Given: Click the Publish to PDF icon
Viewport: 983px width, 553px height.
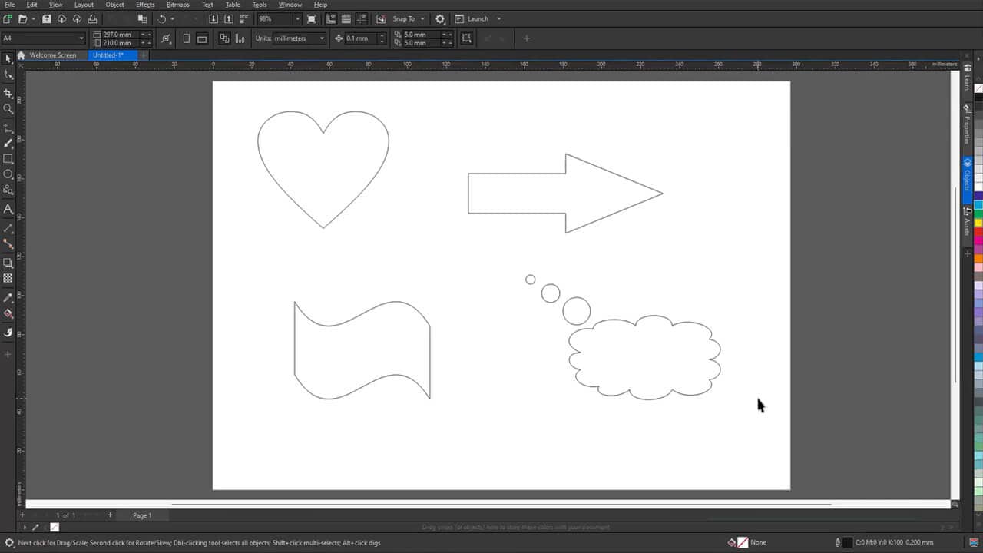Looking at the screenshot, I should click(244, 18).
